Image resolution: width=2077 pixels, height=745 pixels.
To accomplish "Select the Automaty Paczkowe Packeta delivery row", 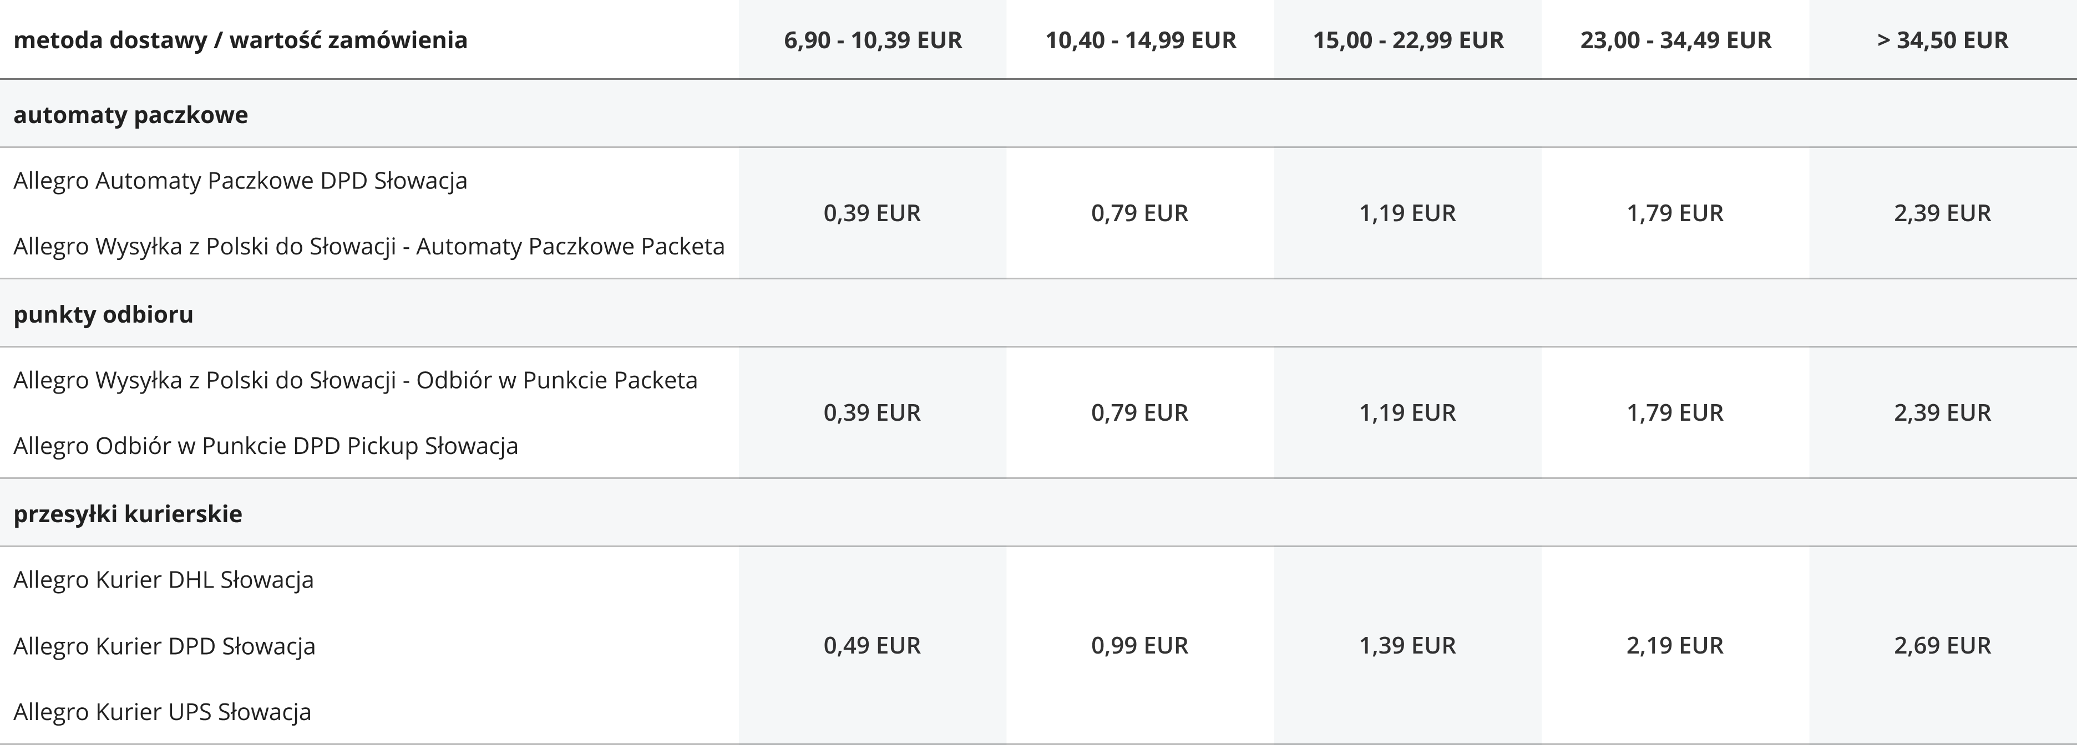I will (x=369, y=247).
